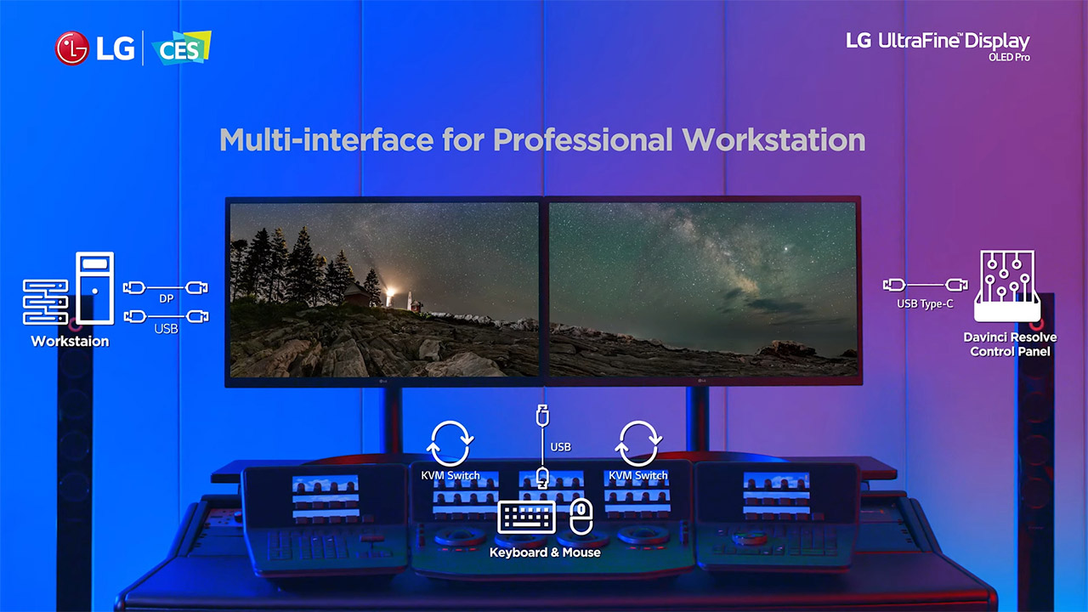Screen dimensions: 1088x612
Task: Click the CES logo badge
Action: (181, 48)
